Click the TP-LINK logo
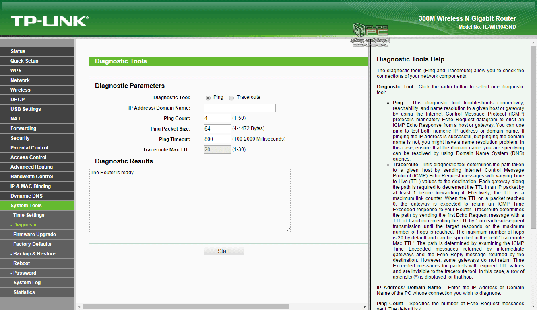 (50, 21)
